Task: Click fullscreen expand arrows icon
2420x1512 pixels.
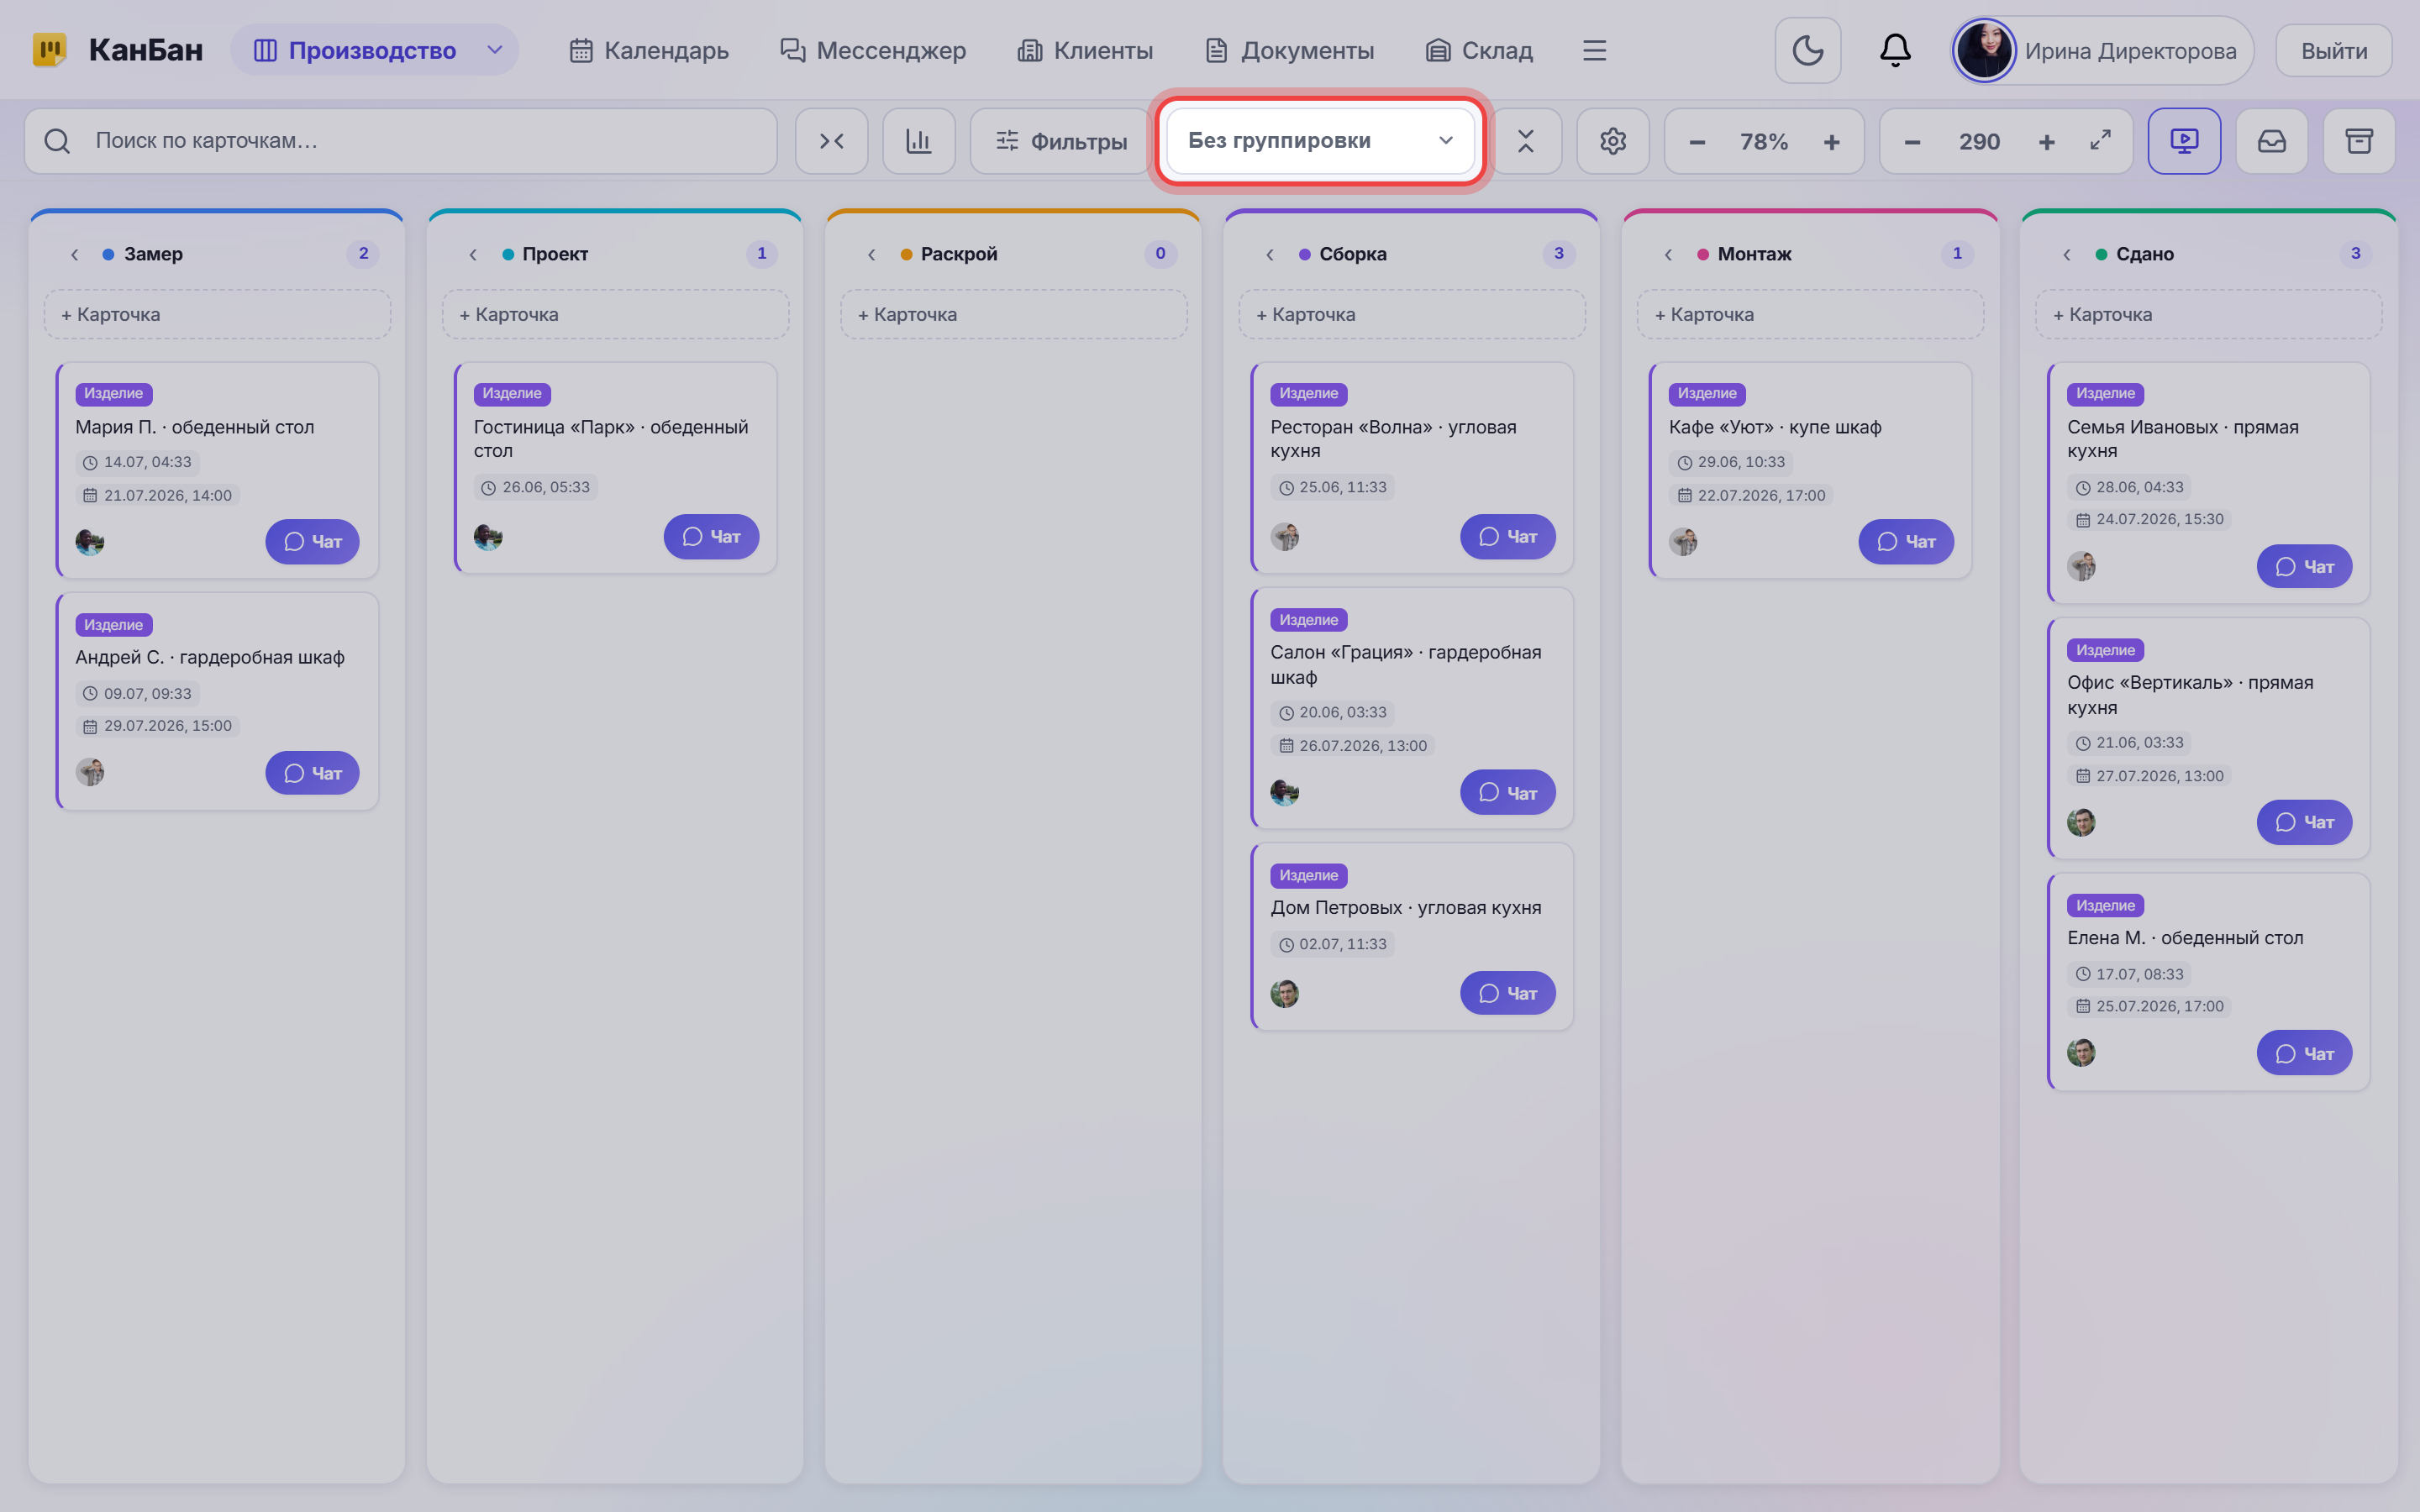Action: click(2100, 141)
